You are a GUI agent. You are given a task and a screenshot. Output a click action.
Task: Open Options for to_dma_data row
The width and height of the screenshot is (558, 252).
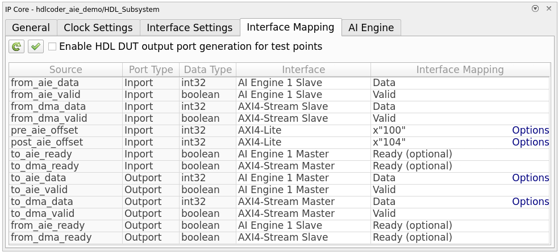pos(530,202)
